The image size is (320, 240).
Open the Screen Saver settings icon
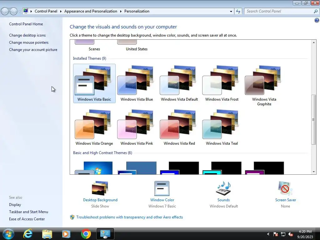click(285, 188)
